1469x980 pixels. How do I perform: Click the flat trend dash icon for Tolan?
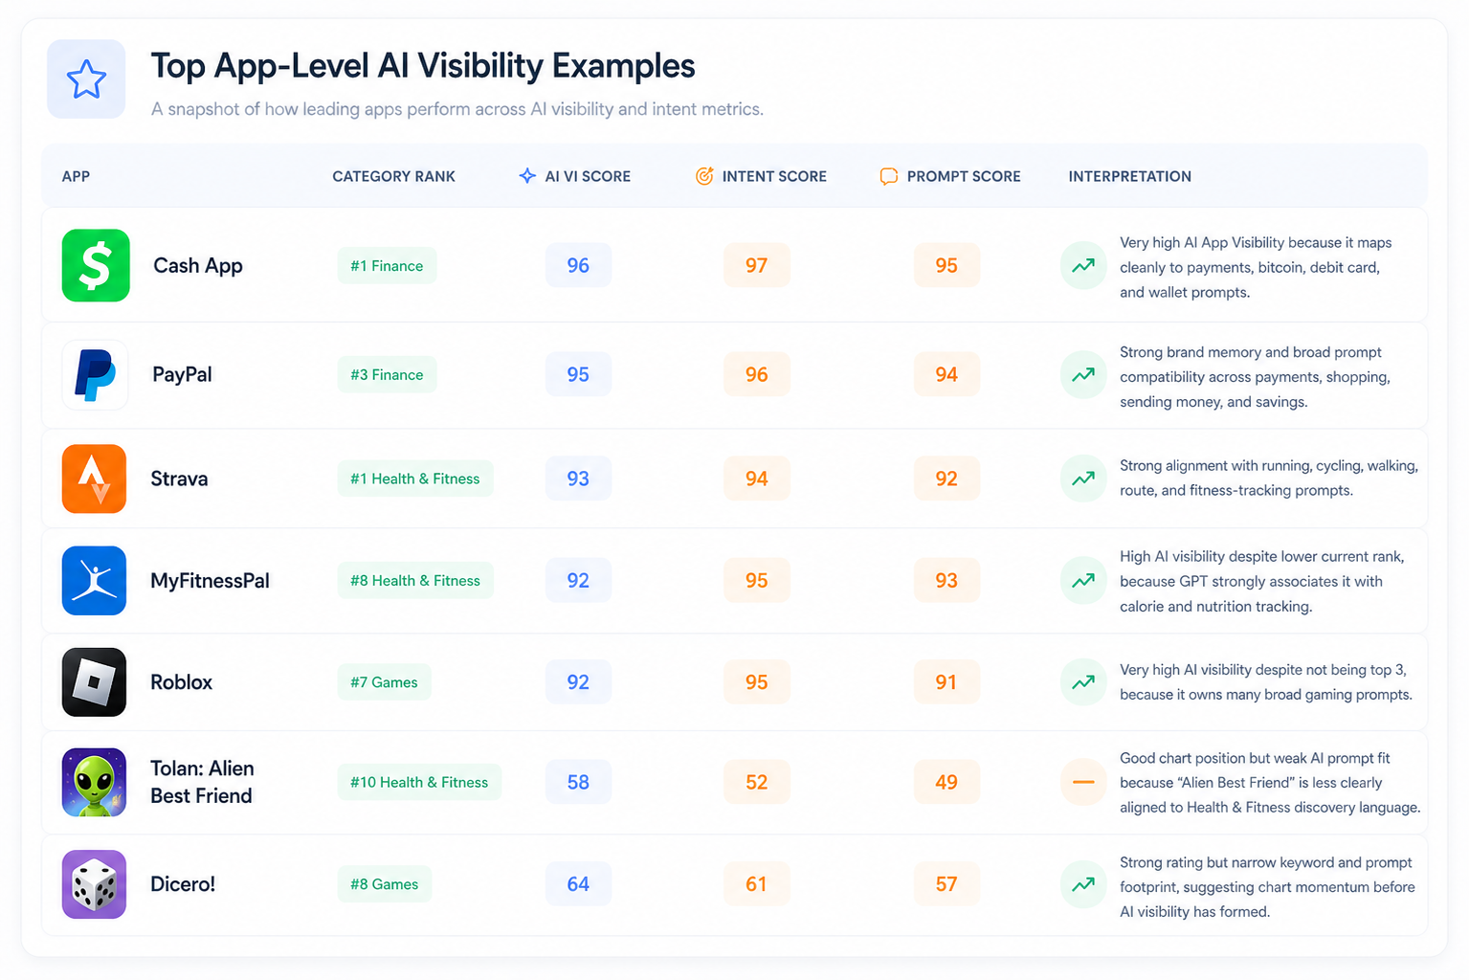click(1083, 782)
